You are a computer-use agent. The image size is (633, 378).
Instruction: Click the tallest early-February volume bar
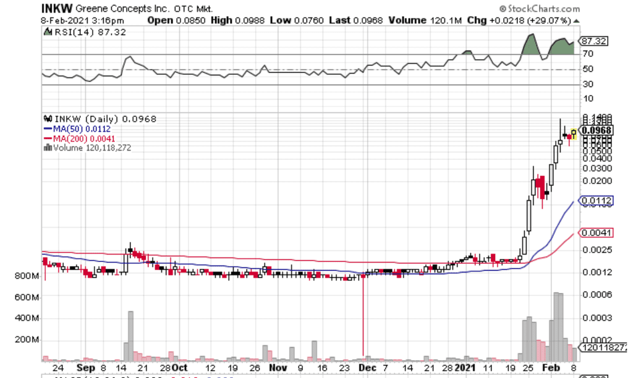[x=556, y=327]
